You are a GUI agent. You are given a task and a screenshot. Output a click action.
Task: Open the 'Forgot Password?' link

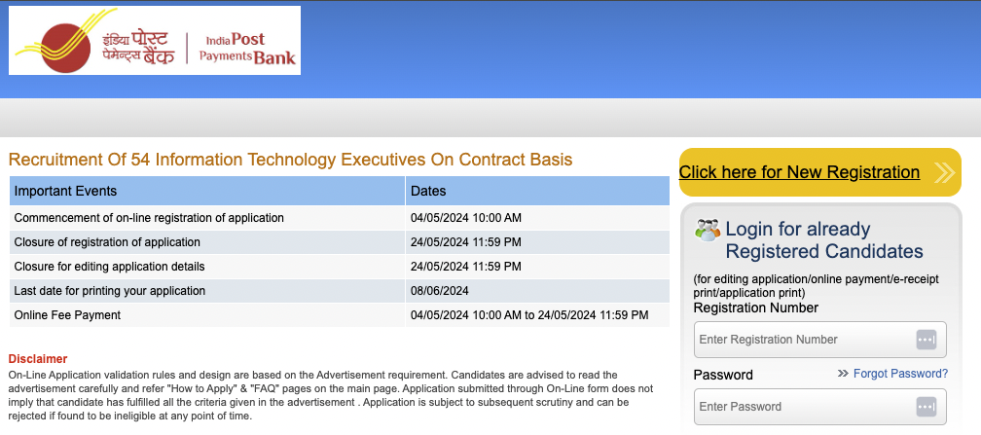point(900,374)
